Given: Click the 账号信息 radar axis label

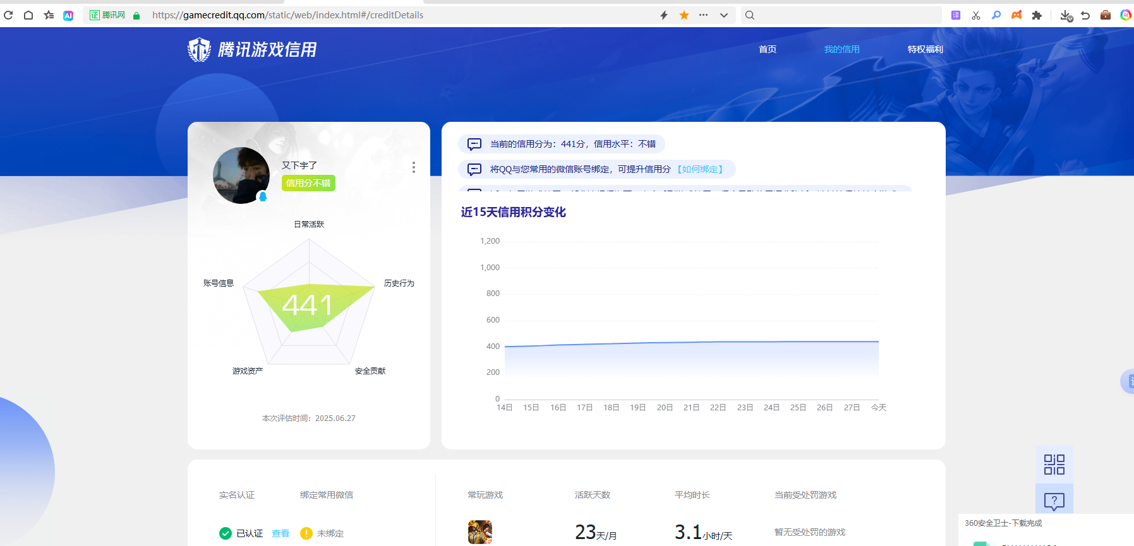Looking at the screenshot, I should (x=219, y=283).
